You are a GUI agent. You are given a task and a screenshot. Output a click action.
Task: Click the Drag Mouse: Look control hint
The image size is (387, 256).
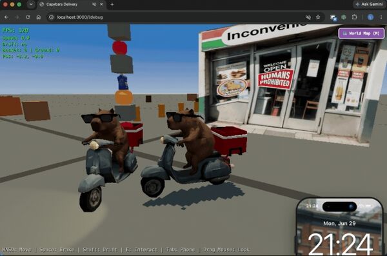point(226,250)
